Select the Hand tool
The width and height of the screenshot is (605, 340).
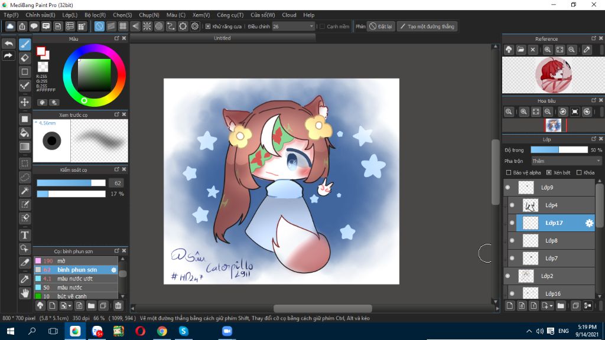[x=25, y=293]
